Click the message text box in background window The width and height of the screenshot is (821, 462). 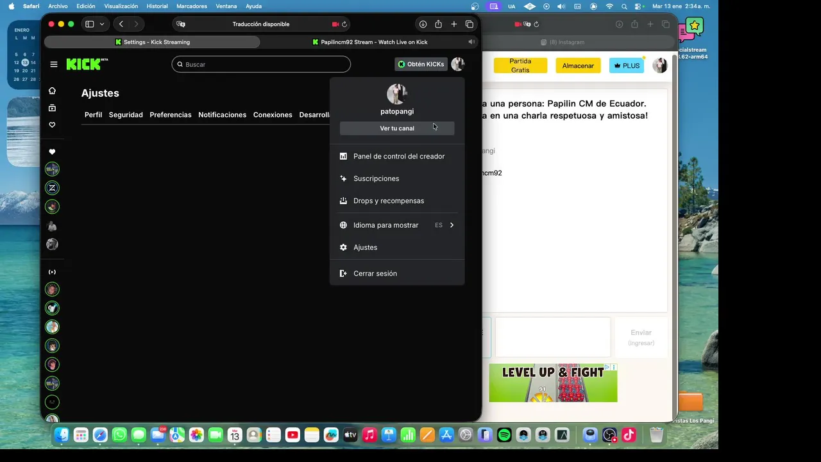[553, 337]
